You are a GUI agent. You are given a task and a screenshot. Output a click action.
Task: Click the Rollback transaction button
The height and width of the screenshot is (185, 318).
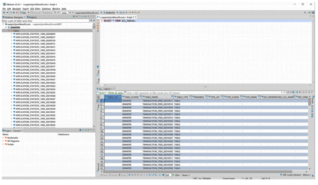coord(47,13)
